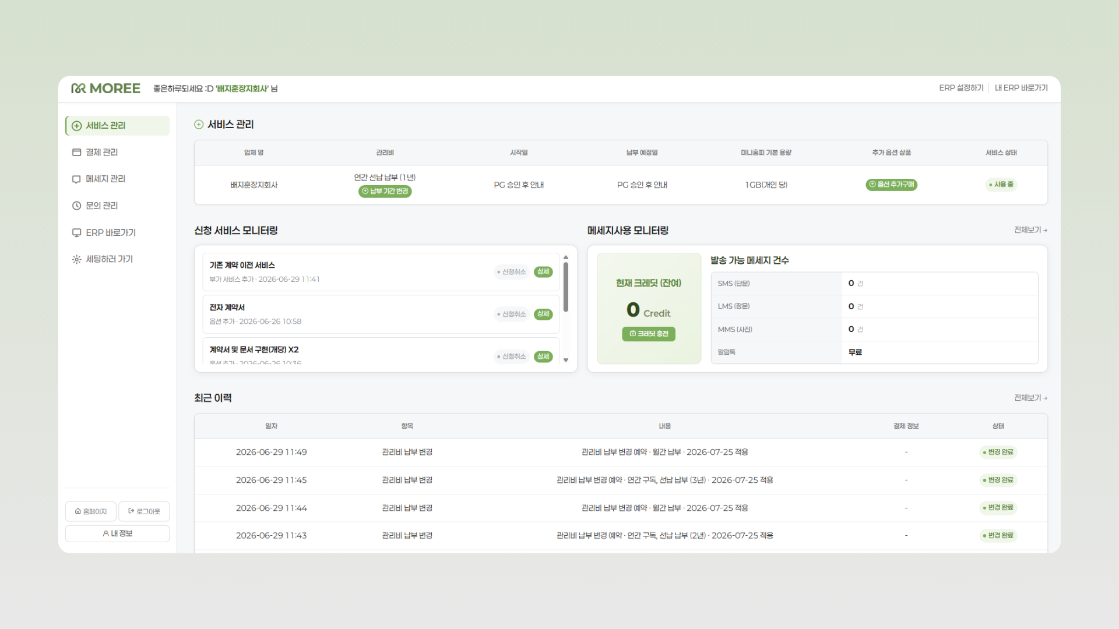Click 변경 완료 badge on the 11:49 row

coord(998,453)
